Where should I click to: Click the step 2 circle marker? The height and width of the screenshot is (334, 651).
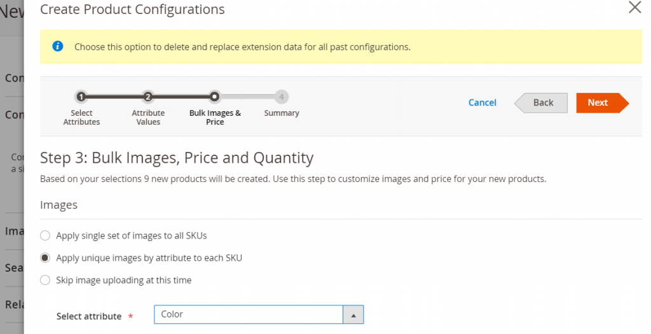[x=147, y=97]
